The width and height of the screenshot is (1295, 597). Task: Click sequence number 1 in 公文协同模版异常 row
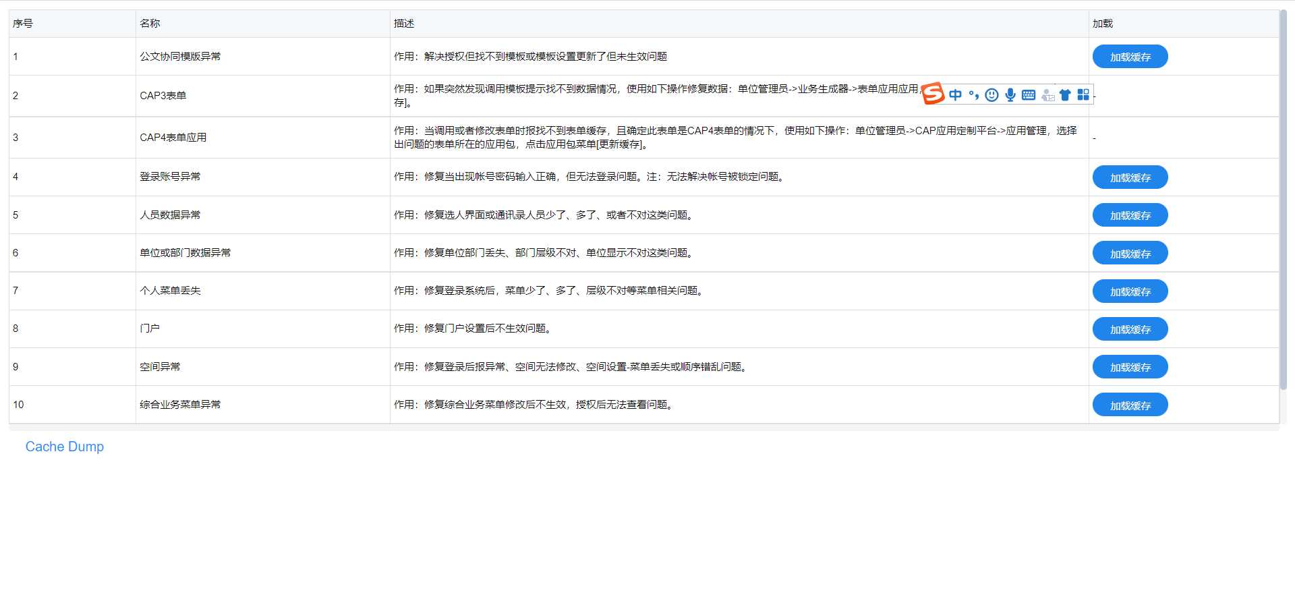(16, 57)
